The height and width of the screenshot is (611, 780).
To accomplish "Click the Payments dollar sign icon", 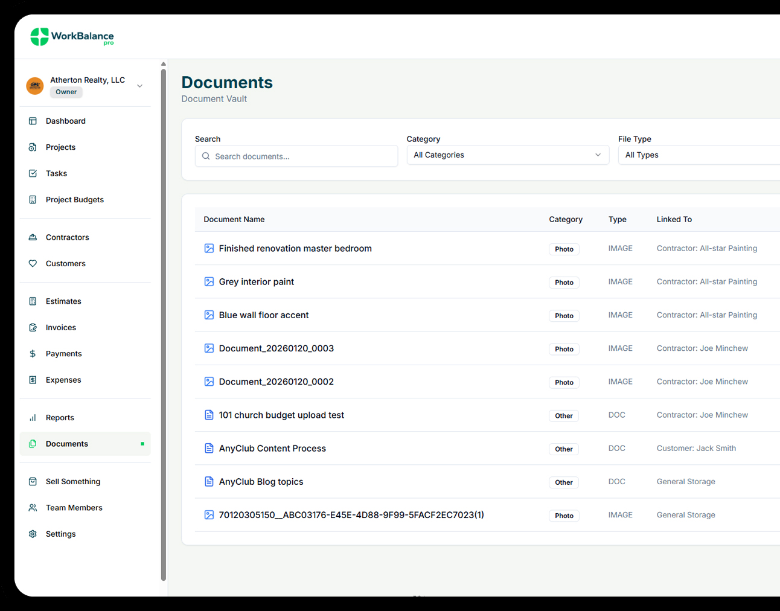I will click(x=33, y=354).
